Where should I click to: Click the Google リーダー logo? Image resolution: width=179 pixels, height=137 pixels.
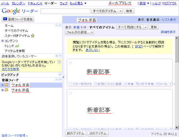[20, 11]
